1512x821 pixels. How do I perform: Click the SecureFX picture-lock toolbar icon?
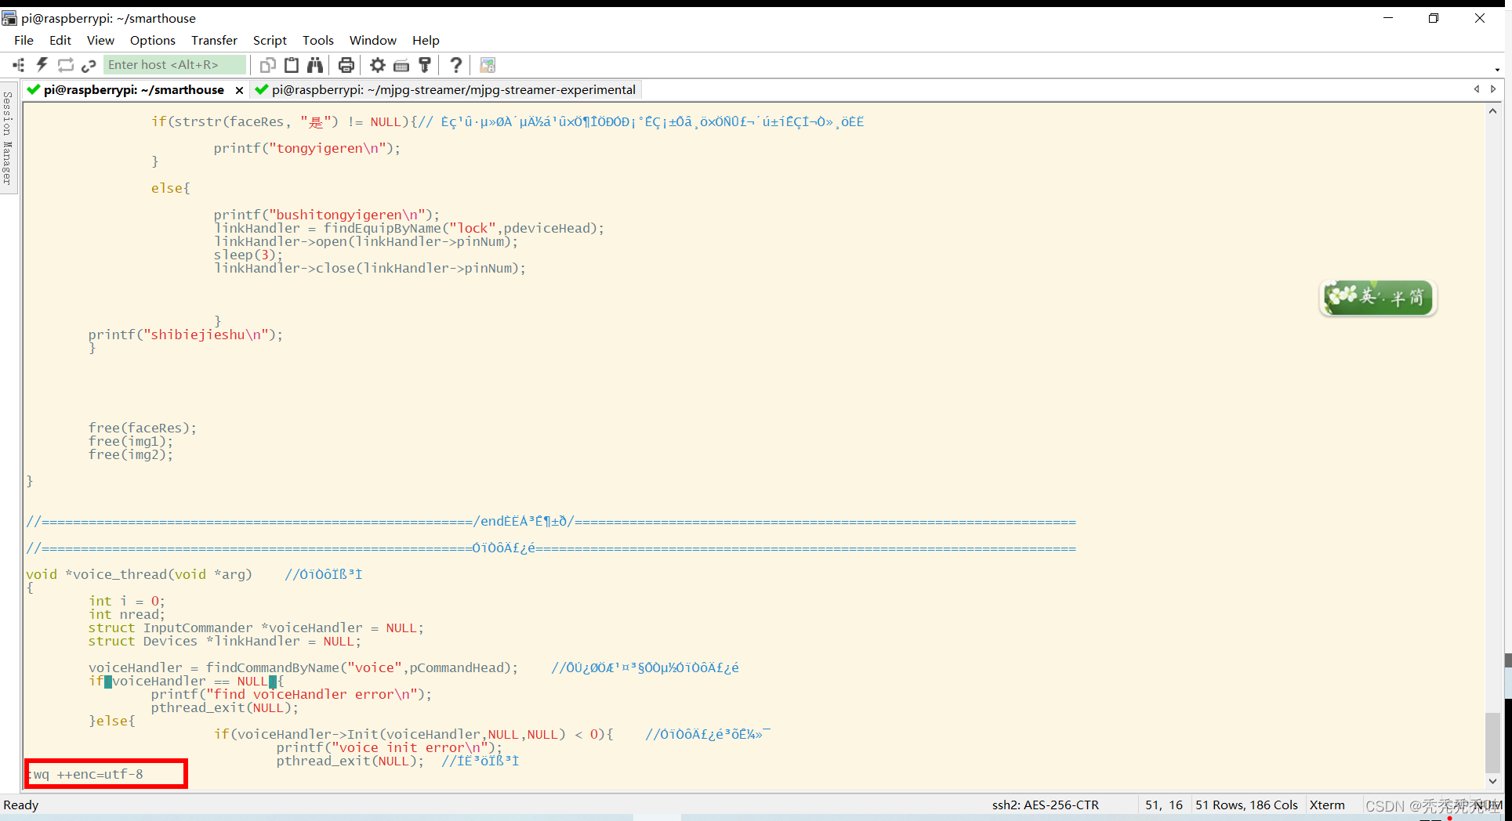(x=488, y=65)
